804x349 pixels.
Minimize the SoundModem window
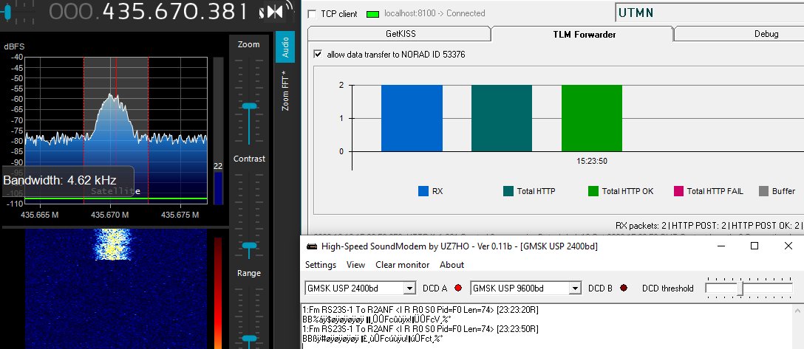click(x=720, y=246)
